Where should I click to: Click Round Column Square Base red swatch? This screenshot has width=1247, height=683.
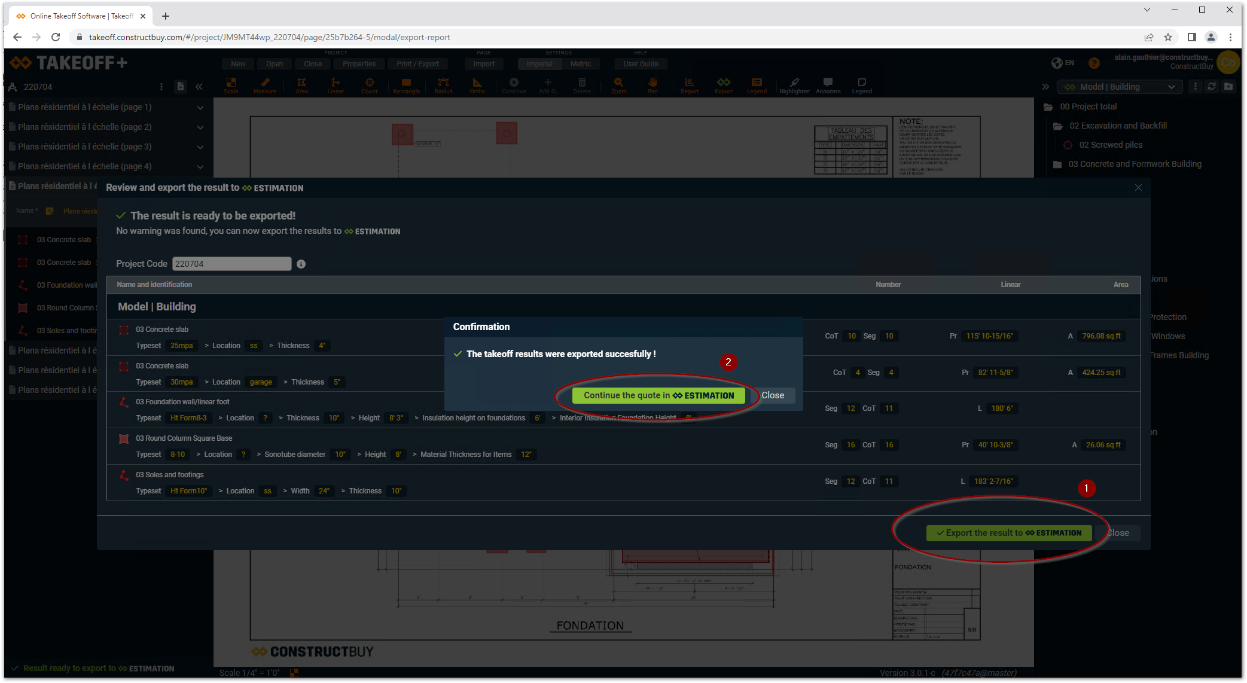pyautogui.click(x=124, y=439)
